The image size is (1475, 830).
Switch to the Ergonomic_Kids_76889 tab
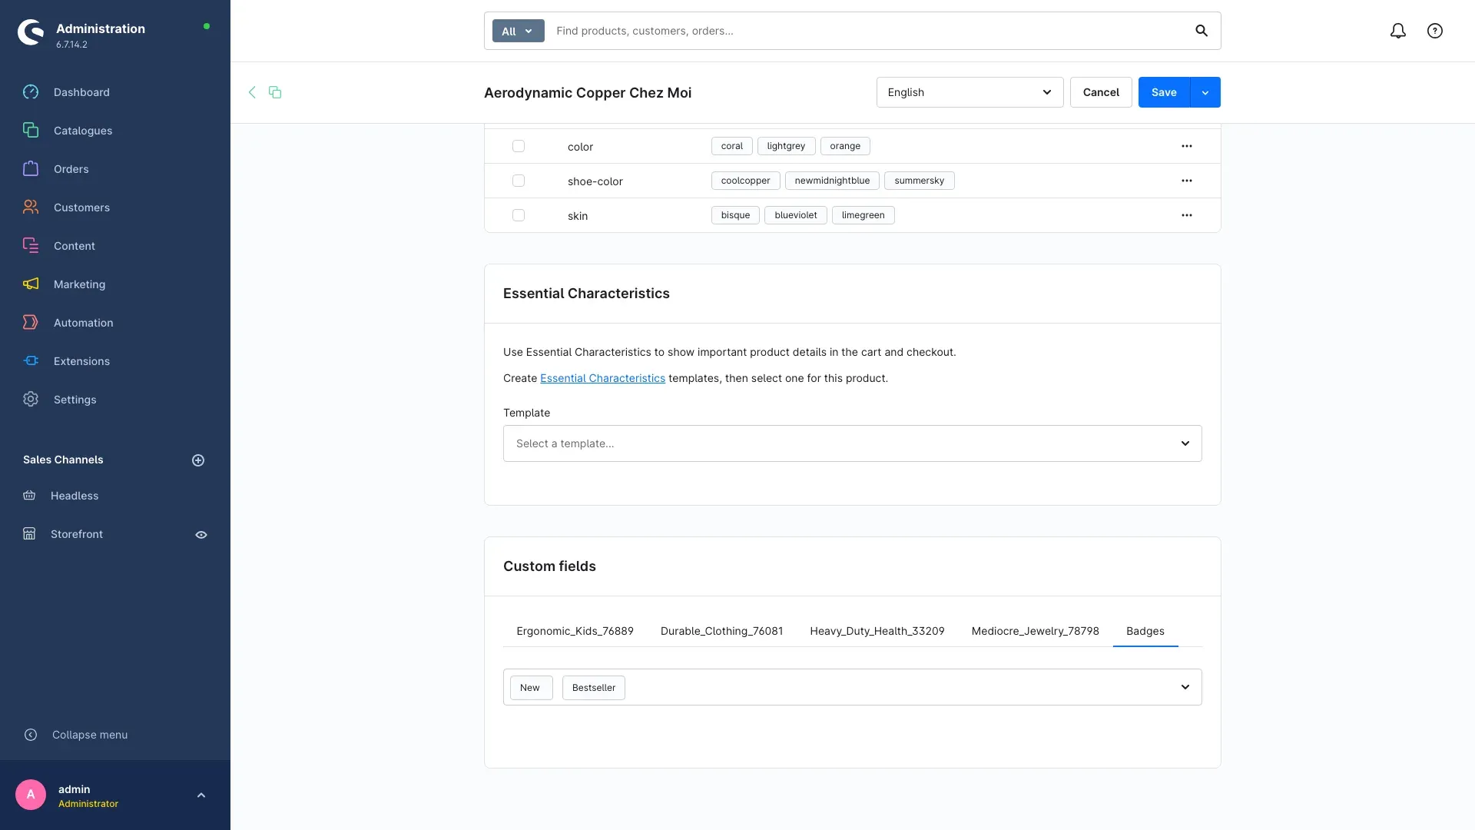pyautogui.click(x=575, y=631)
